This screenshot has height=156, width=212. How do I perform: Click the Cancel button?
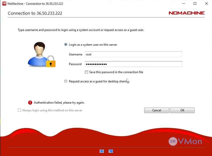point(157,110)
